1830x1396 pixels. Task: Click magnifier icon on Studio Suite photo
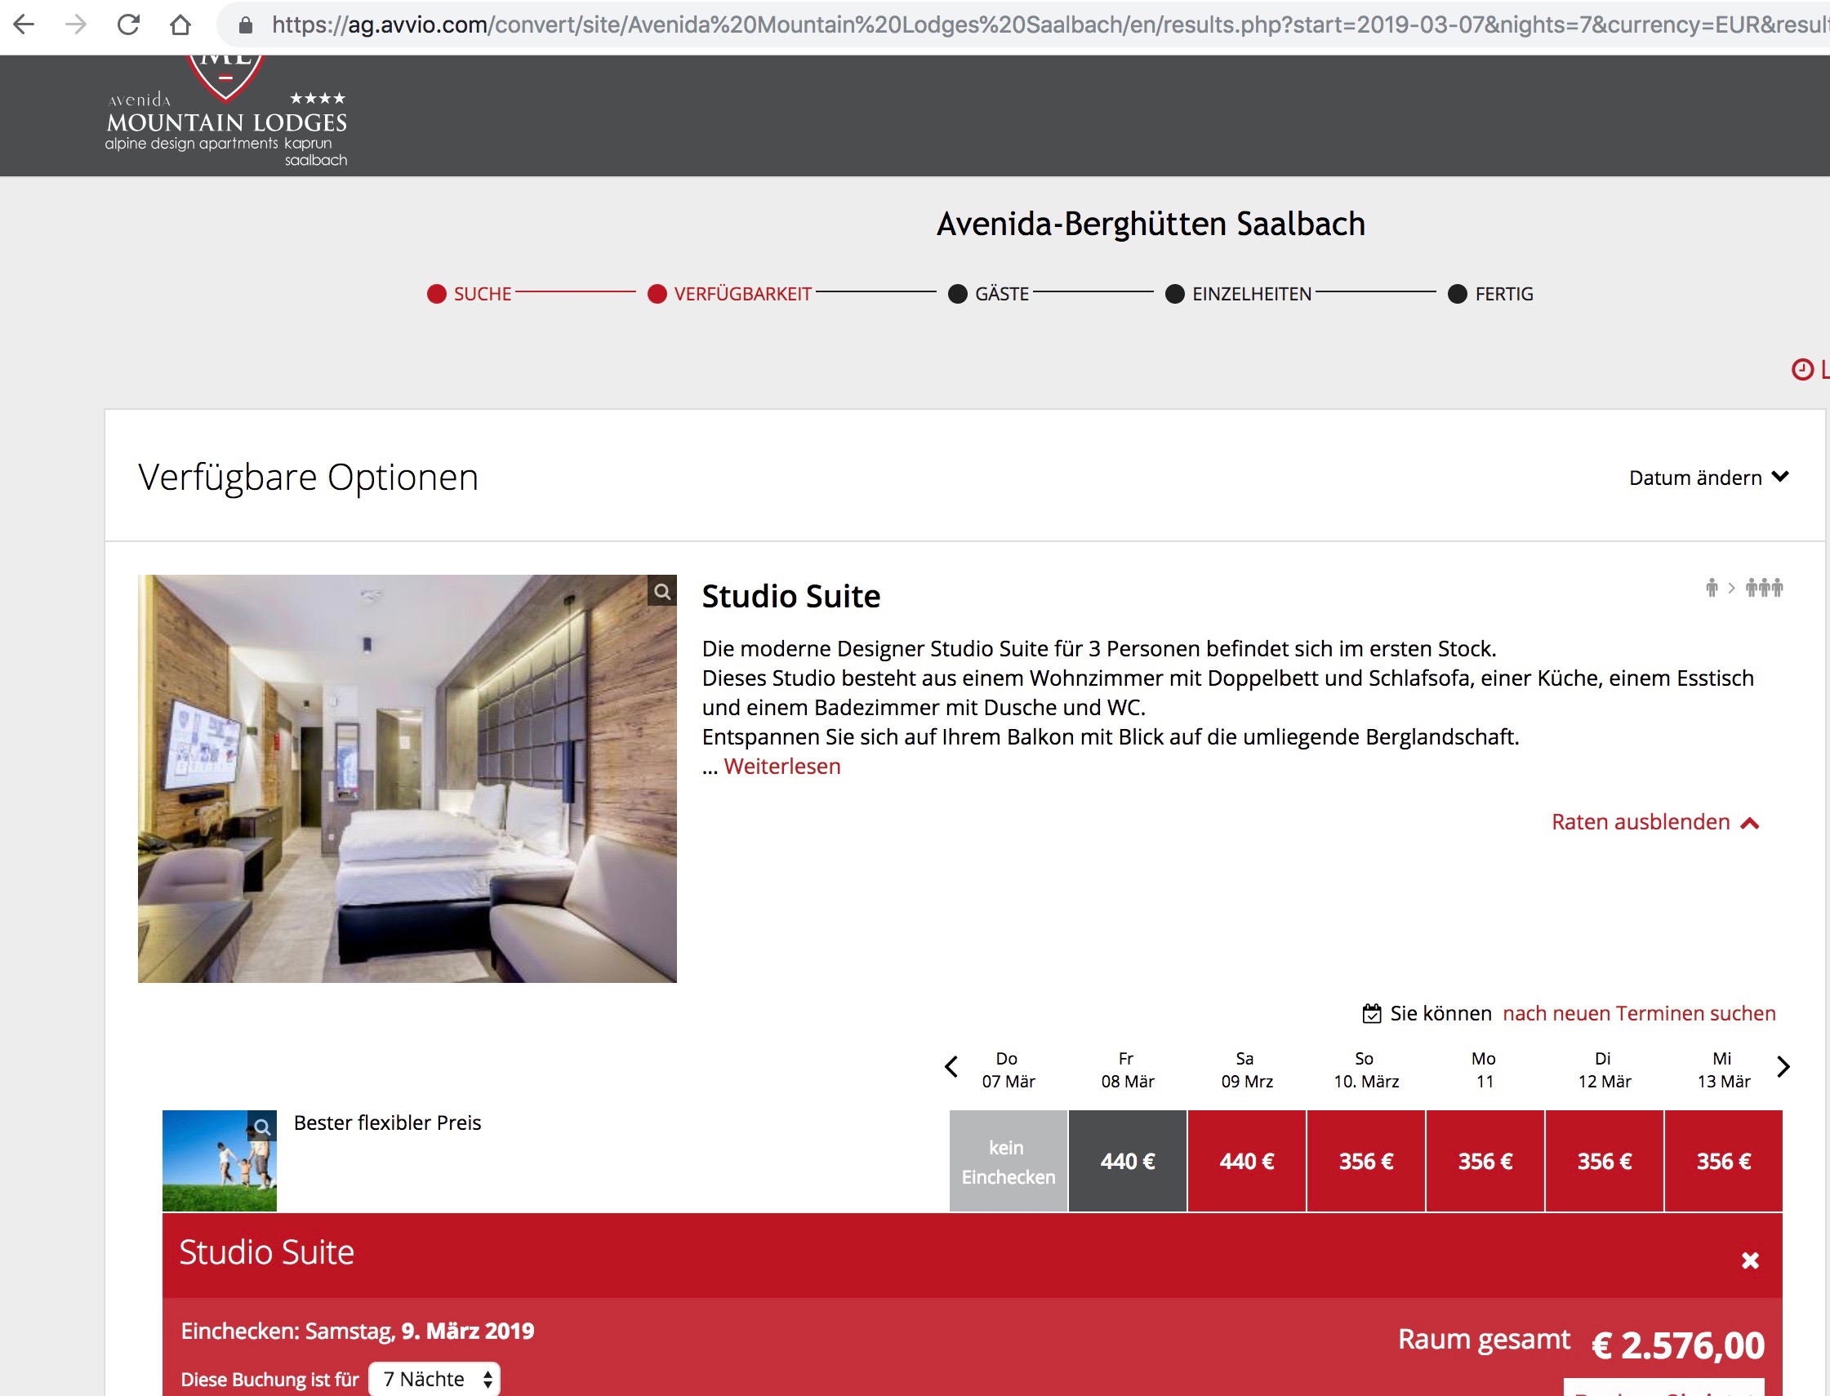click(662, 592)
